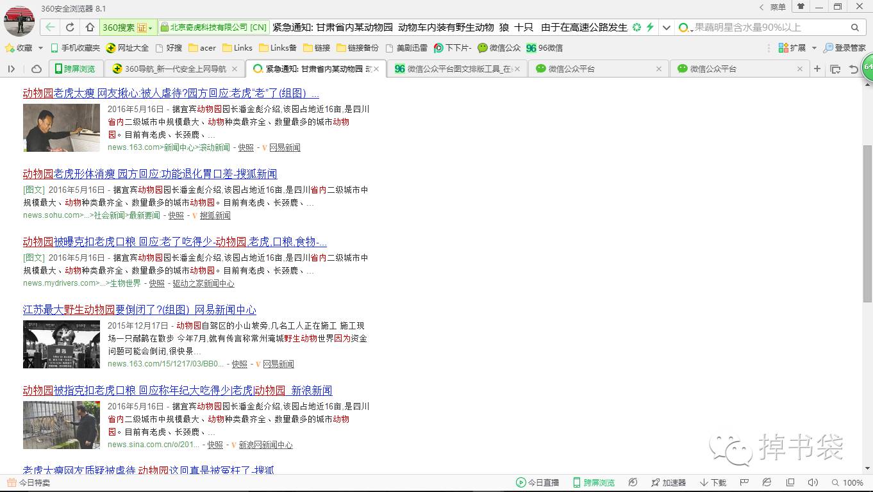Open the 96微信 bookmark

point(544,48)
